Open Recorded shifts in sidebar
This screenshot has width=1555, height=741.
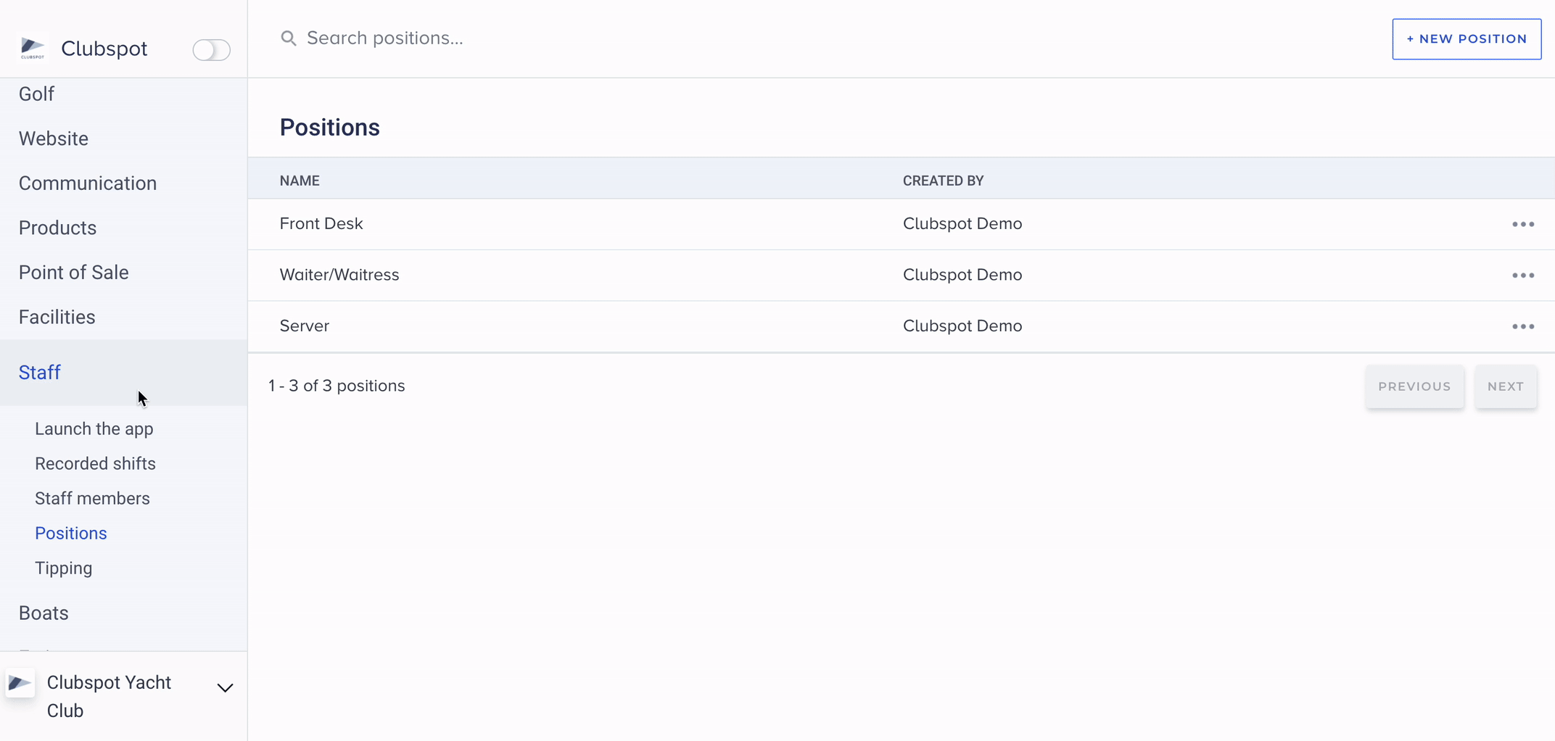tap(95, 464)
